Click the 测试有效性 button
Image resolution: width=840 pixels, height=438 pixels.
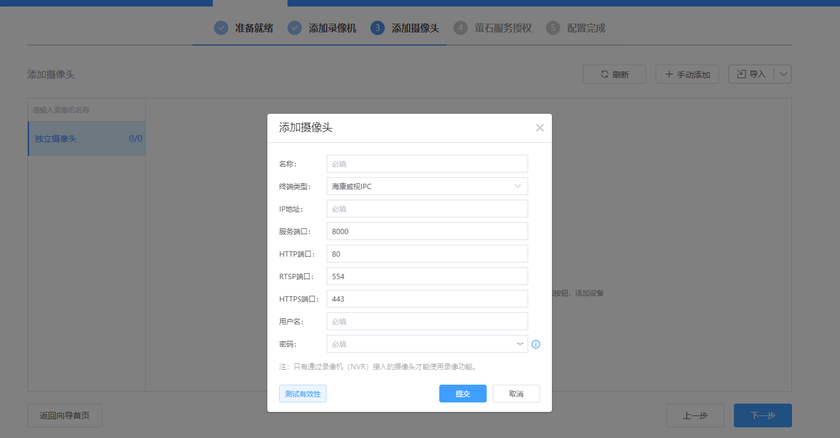(303, 394)
